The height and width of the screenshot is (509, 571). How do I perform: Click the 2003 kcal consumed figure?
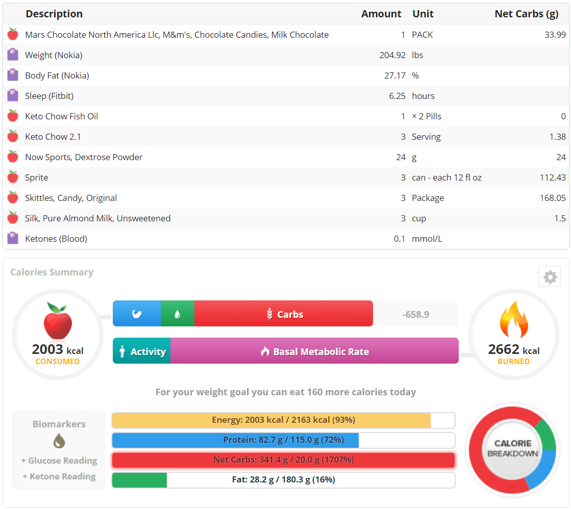pos(58,349)
